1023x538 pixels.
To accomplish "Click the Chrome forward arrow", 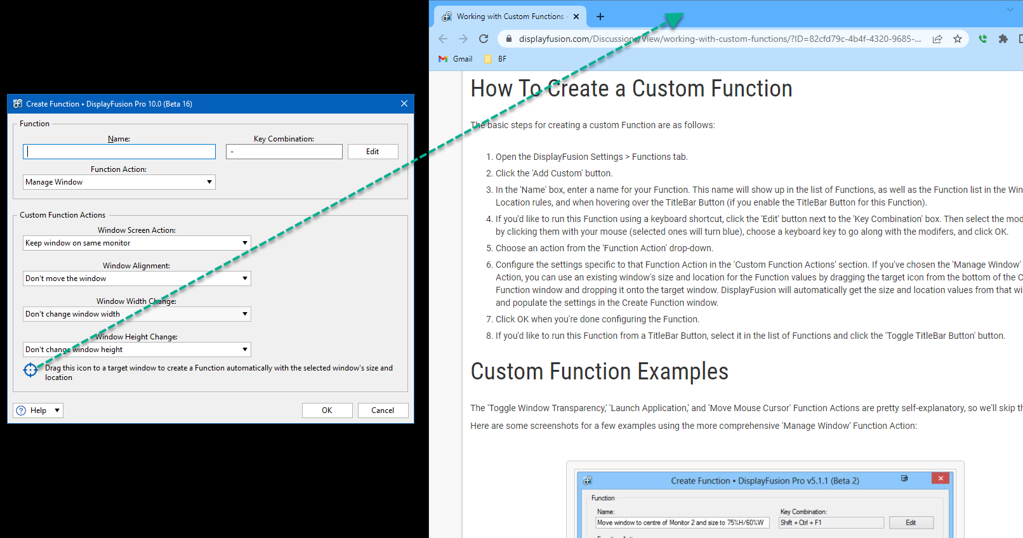I will point(463,39).
